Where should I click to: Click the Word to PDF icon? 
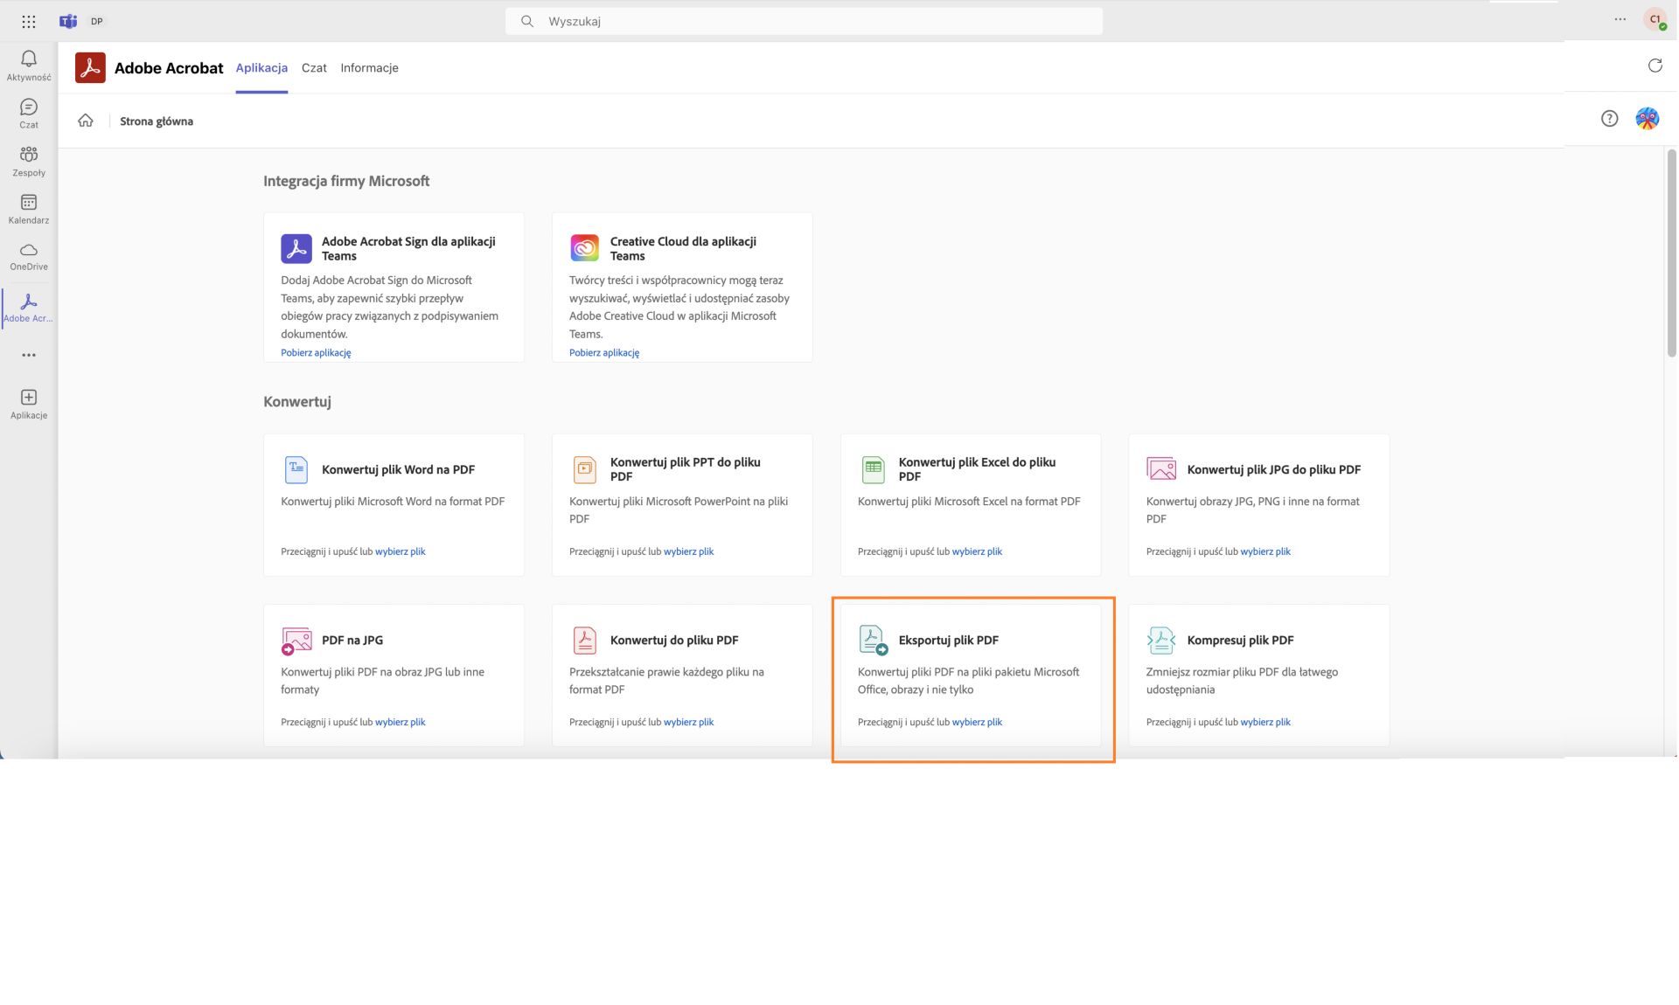296,469
